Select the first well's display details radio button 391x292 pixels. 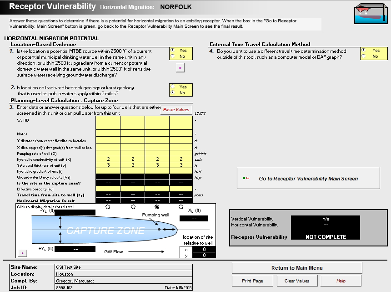click(108, 206)
